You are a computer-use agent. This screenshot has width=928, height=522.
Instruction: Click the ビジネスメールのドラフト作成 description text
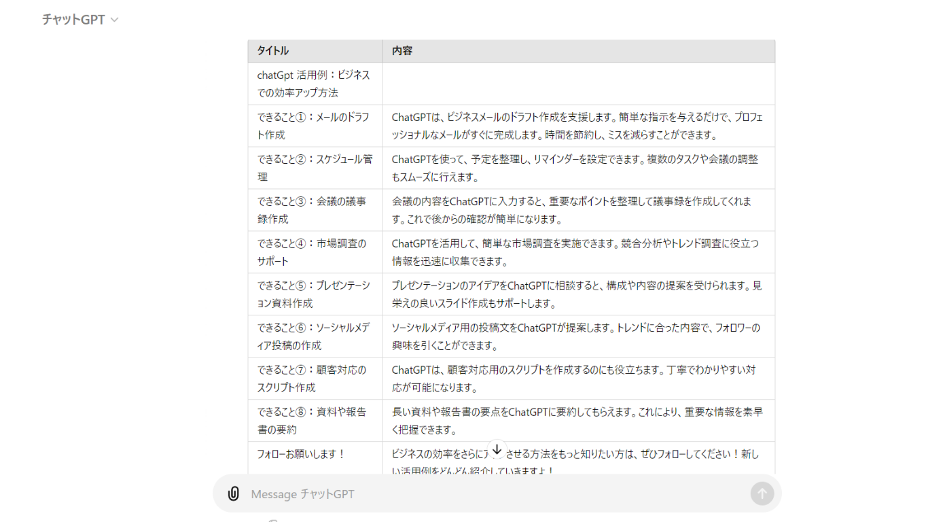click(577, 126)
